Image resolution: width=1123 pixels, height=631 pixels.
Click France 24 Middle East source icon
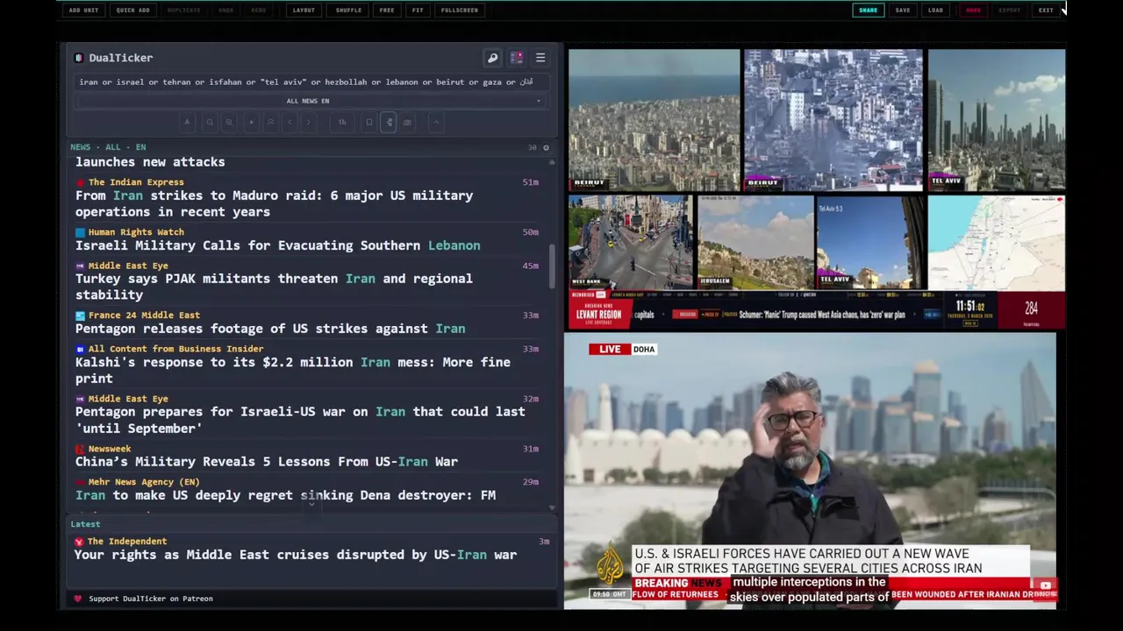(80, 315)
